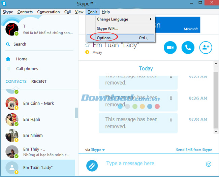Click the star favorite icon beside contact name
This screenshot has height=177, width=219.
click(x=87, y=45)
